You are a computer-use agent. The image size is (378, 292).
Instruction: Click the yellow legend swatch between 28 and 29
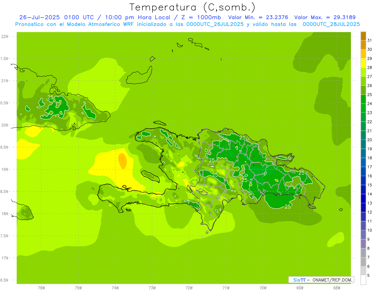pos(363,63)
